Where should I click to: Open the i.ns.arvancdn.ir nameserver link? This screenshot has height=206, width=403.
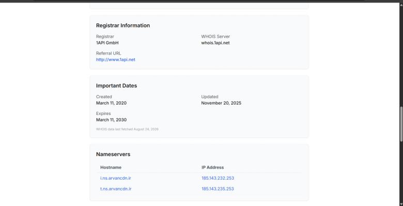click(x=116, y=178)
